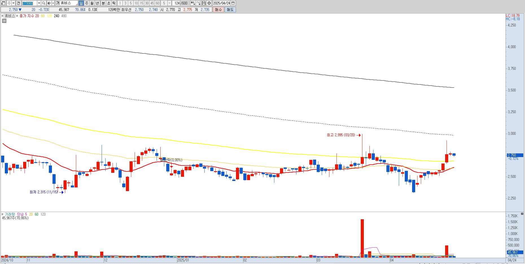Click the stock code input field 079980
The width and height of the screenshot is (525, 264).
coord(29,3)
